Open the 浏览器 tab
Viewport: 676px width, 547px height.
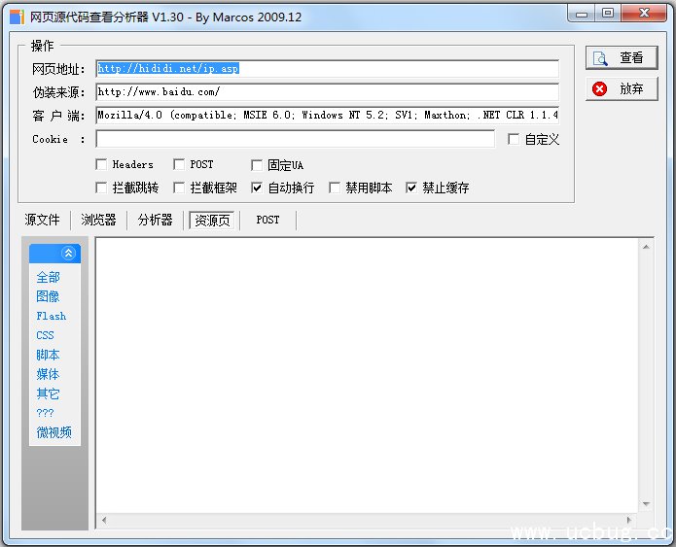[98, 221]
